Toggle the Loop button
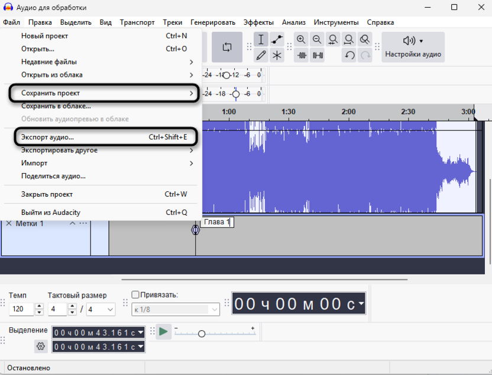The image size is (492, 375). tap(227, 47)
